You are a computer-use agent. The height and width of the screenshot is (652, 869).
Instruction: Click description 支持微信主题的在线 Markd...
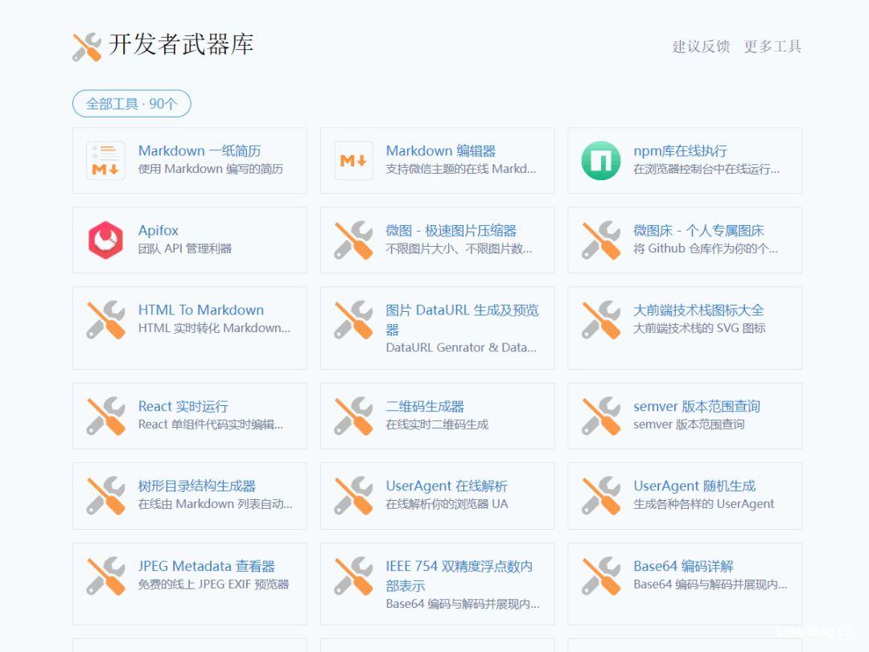pyautogui.click(x=461, y=168)
